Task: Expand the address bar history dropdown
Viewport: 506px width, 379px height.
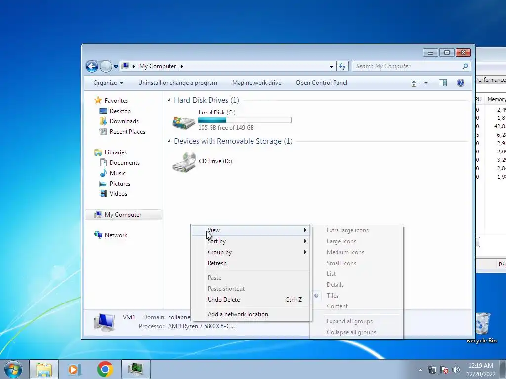Action: tap(331, 67)
